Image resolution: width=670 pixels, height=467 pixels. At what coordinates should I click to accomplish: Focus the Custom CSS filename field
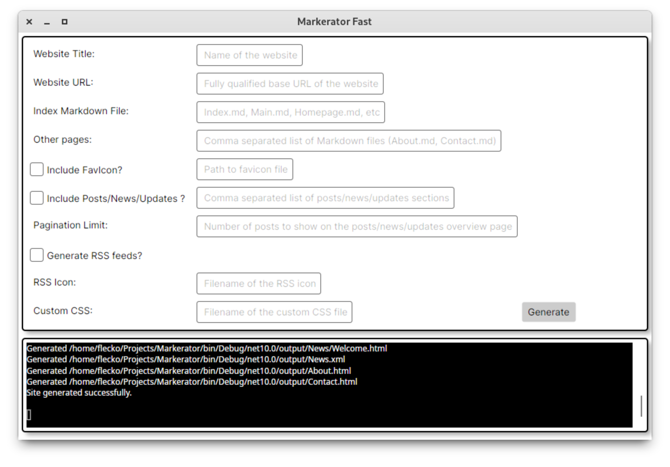[x=274, y=312]
